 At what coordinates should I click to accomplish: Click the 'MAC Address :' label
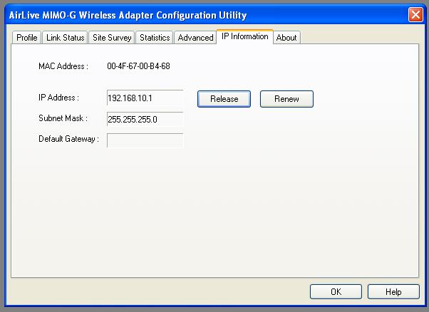63,66
